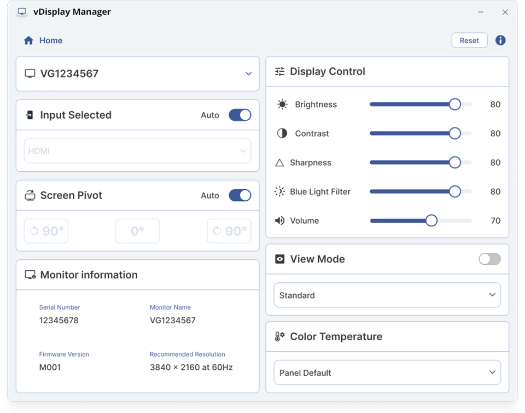Click the Sharpness triangle icon
The image size is (525, 413).
point(279,162)
